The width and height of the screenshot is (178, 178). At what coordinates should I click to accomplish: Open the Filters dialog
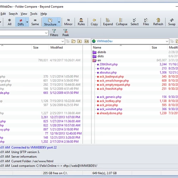(54, 33)
